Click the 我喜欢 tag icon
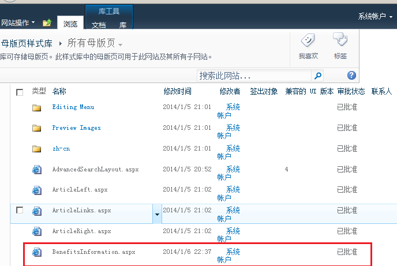Viewport: 397px width, 266px height. (x=308, y=40)
